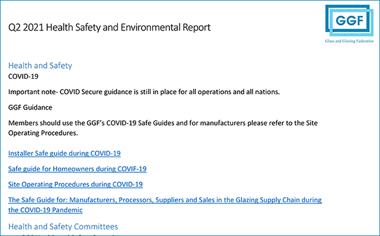Follow the hyperlink Site Operating Procedures during COVID-19
Screen dimensions: 380x236
(x=75, y=184)
